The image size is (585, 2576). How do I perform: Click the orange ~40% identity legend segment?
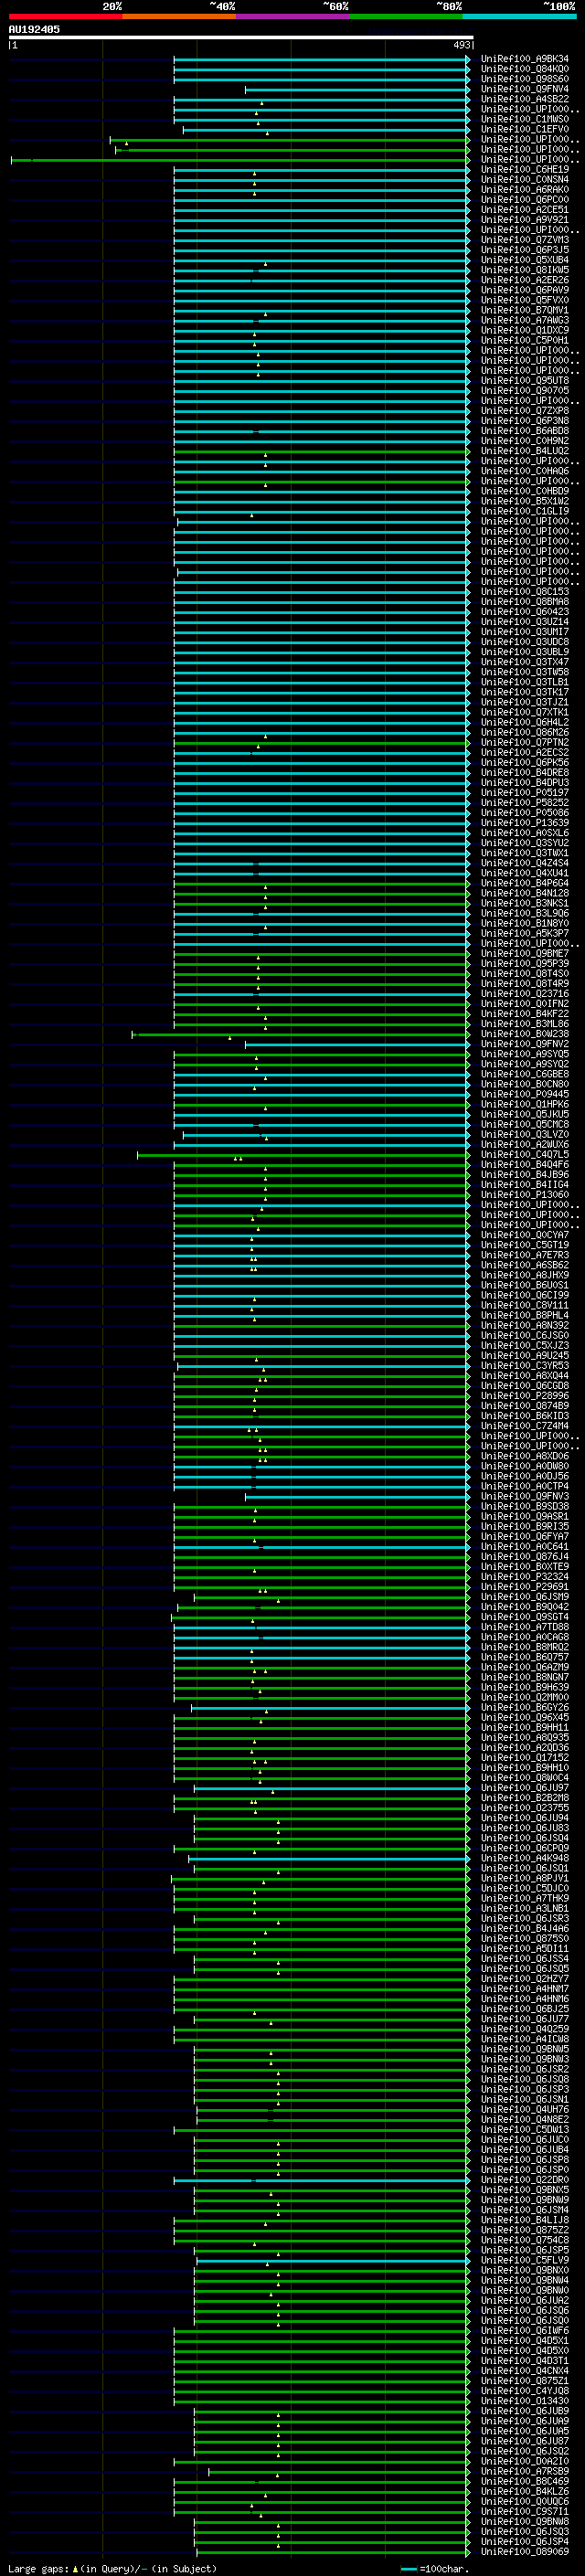179,17
